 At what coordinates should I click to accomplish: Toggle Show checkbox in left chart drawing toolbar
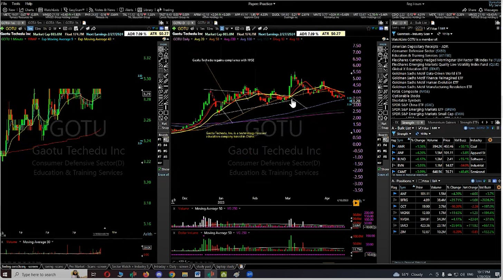point(159,169)
